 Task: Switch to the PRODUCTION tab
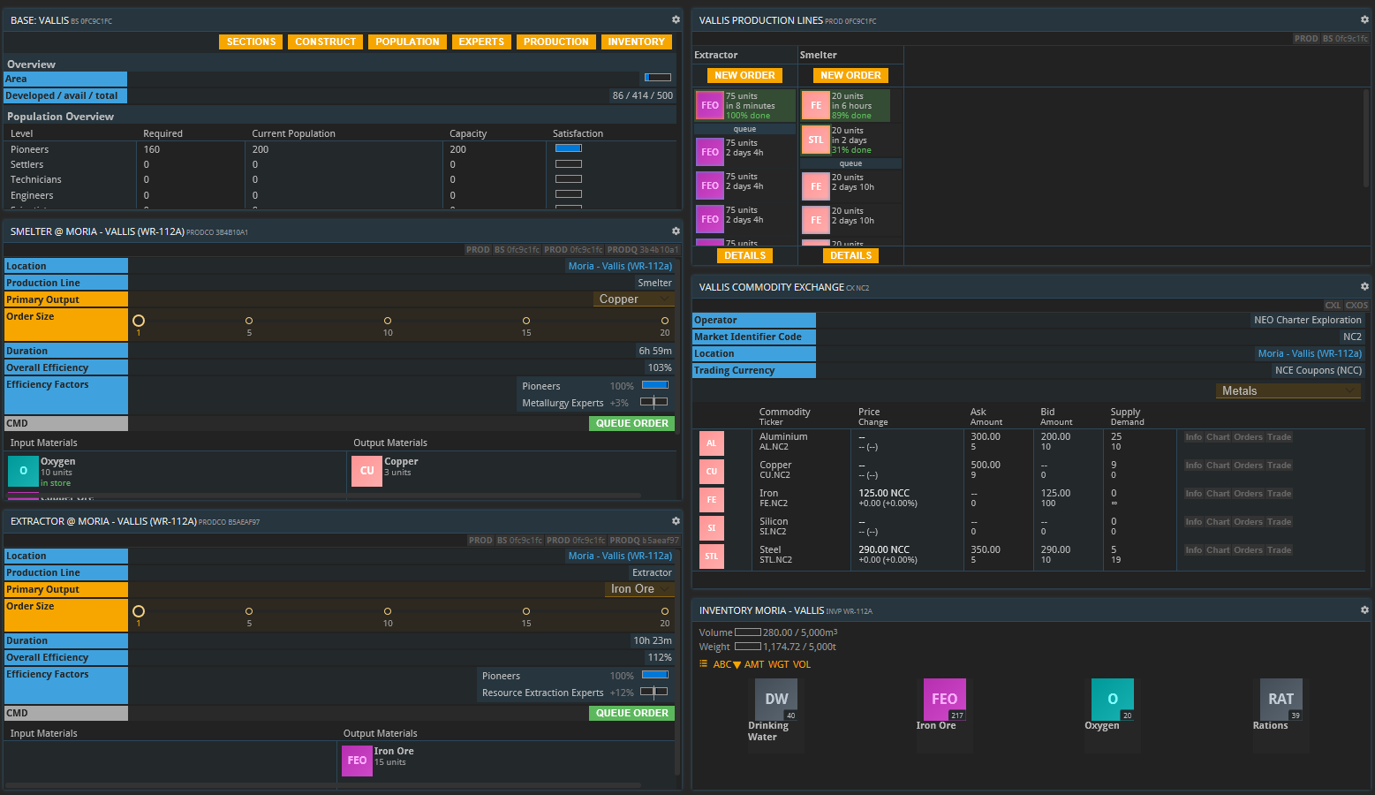click(555, 42)
